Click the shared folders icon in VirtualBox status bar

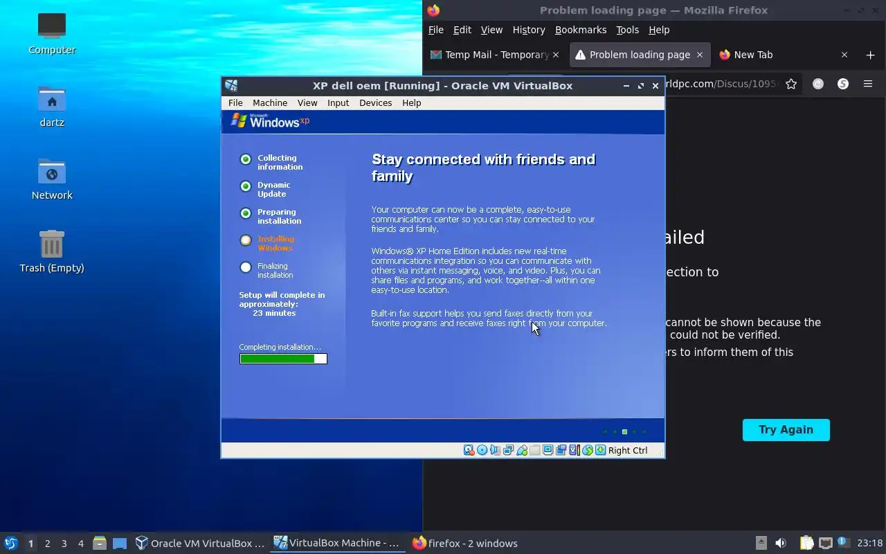[535, 450]
